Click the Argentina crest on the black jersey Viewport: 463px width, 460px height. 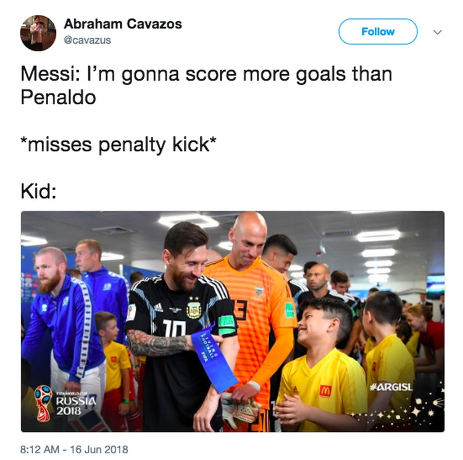pyautogui.click(x=194, y=310)
